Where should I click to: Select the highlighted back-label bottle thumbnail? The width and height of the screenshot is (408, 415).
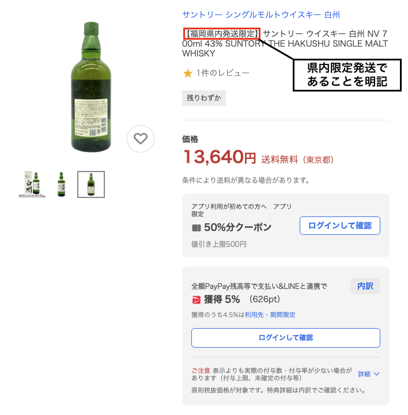[x=91, y=184]
